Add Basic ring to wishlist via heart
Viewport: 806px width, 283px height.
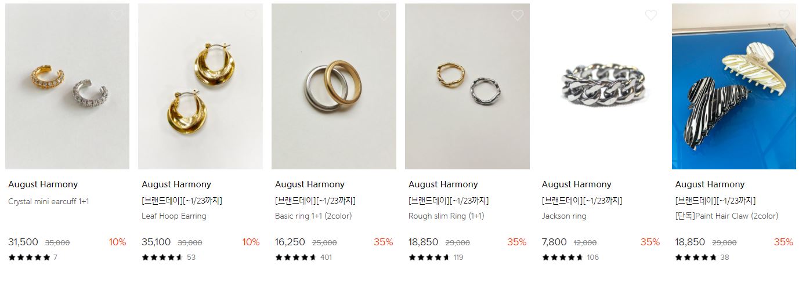(384, 15)
